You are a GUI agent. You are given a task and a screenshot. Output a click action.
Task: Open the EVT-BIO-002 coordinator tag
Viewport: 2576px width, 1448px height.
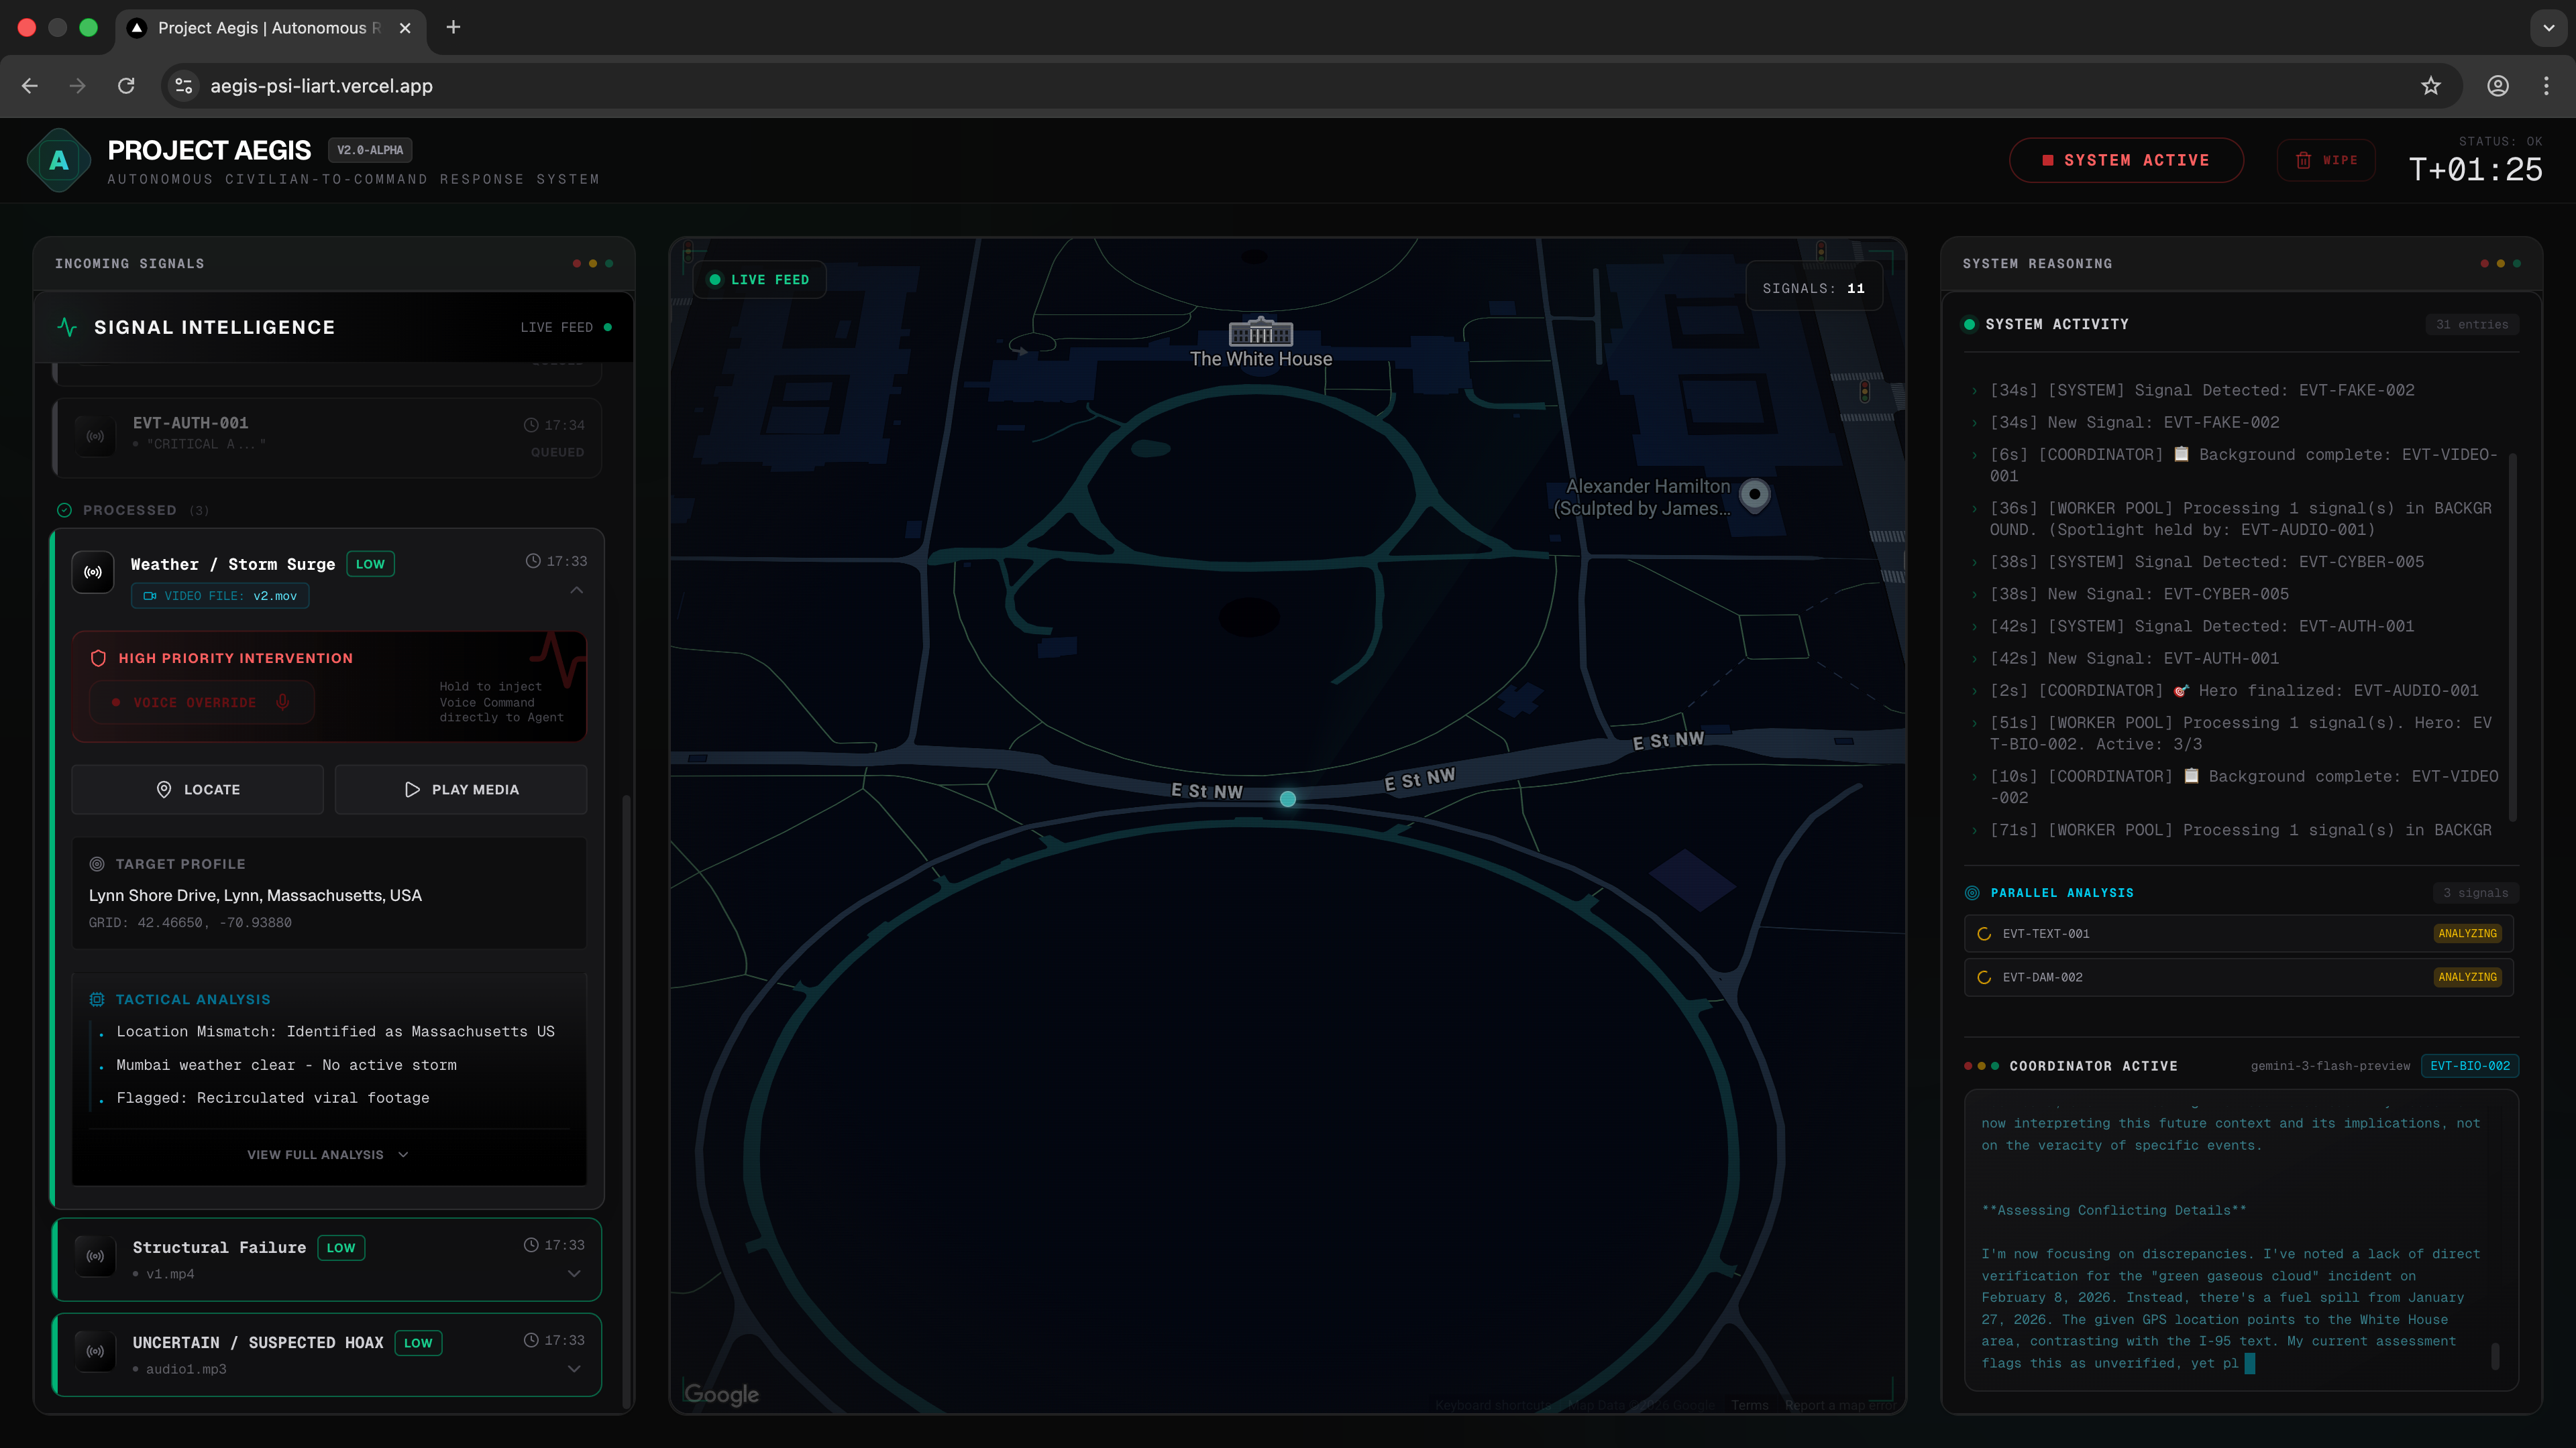2469,1065
